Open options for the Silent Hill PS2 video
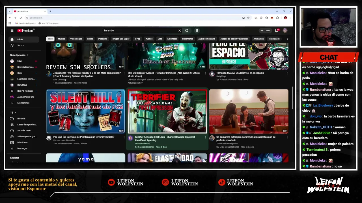The height and width of the screenshot is (203, 362). pos(124,137)
